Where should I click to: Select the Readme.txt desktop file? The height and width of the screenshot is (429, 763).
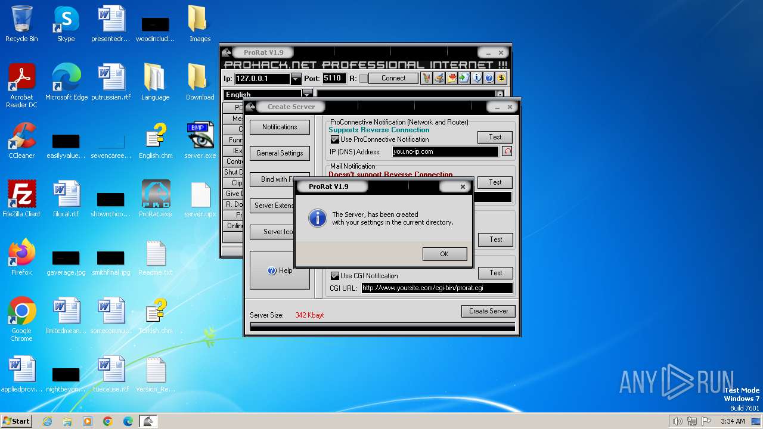(x=156, y=257)
